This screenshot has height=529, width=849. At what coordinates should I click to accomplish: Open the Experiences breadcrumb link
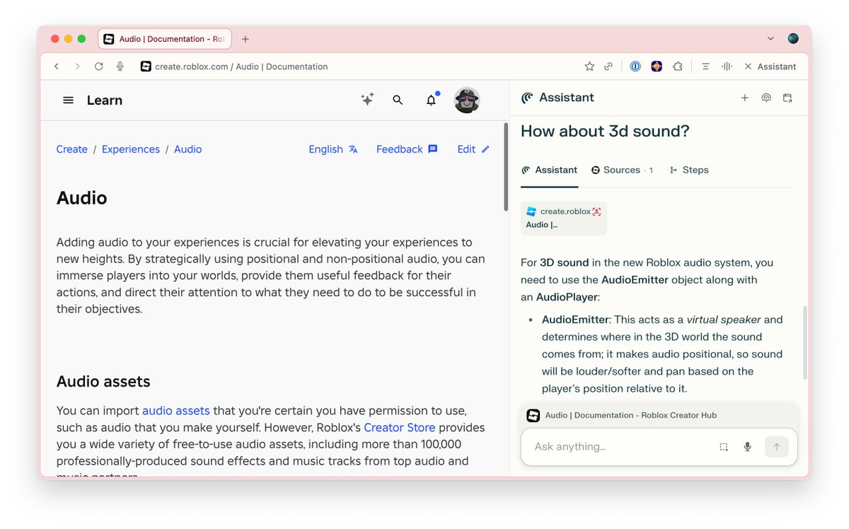(x=131, y=149)
